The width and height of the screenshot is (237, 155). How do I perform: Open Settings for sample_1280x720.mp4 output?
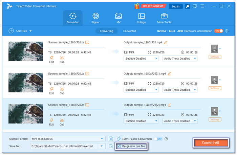215,57
